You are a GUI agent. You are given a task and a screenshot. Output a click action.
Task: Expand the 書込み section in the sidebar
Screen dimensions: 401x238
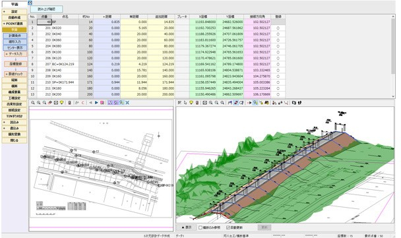coord(4,128)
